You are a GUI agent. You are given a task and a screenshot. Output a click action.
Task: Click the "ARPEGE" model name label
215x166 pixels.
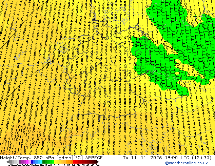tap(94, 158)
